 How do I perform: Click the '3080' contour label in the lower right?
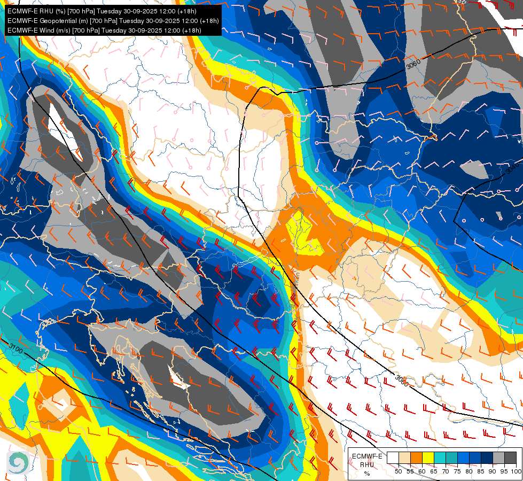point(402,381)
